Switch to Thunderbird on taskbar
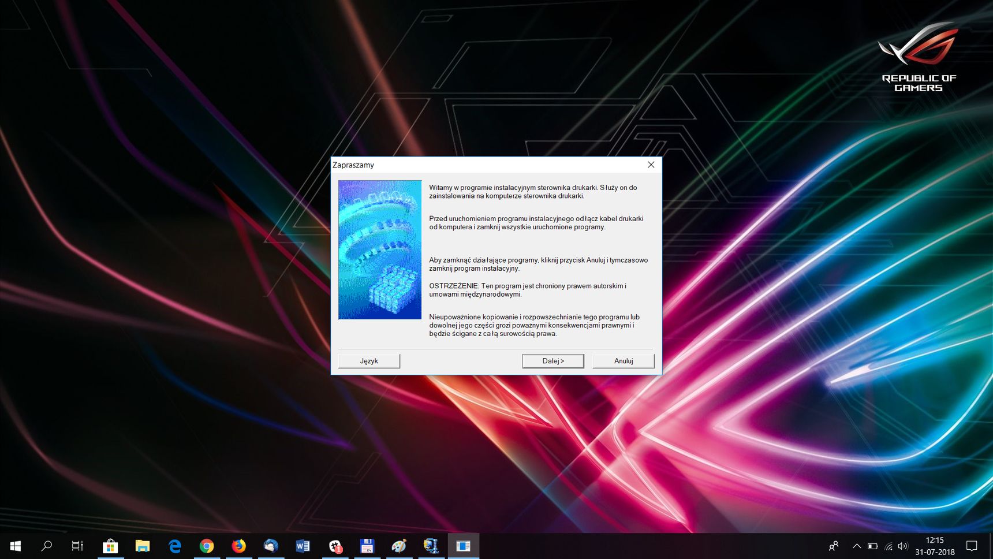 271,546
